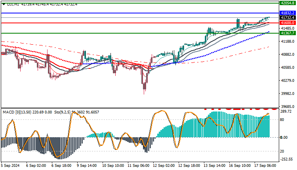Click the 6 Sep 02:00 time label
Screen dimensions: 297x170
coord(36,166)
